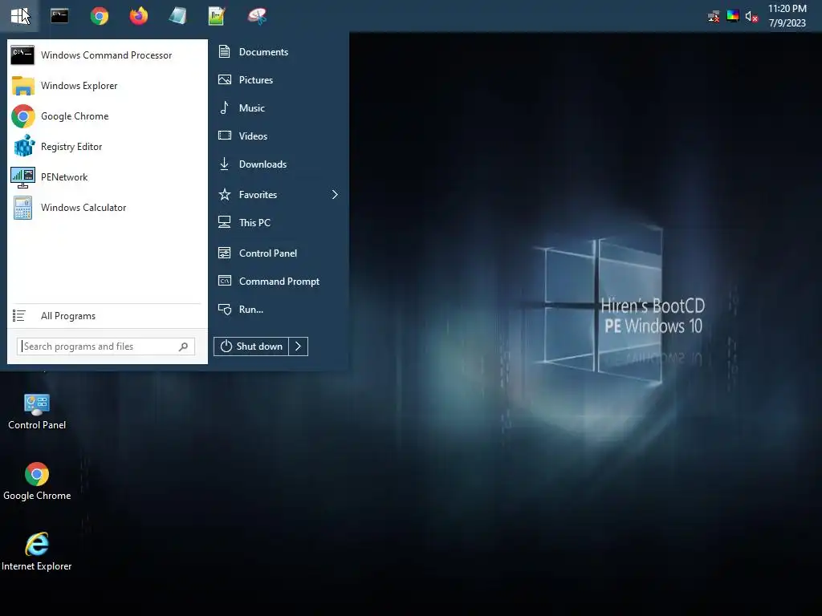The height and width of the screenshot is (616, 822).
Task: Open Videos in the Start menu
Action: point(279,136)
